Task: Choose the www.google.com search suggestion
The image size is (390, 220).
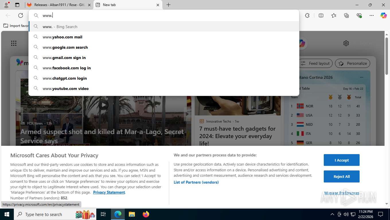Action: coord(164,47)
